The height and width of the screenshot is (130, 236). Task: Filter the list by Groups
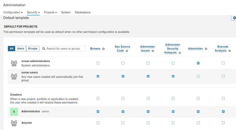33,48
